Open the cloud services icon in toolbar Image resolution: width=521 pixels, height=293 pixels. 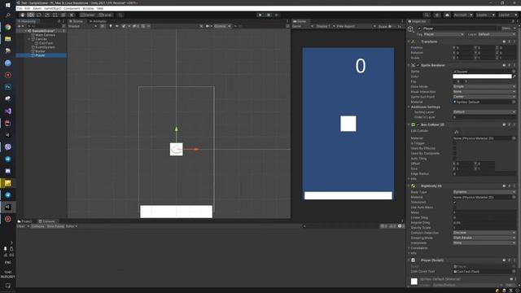tap(447, 15)
